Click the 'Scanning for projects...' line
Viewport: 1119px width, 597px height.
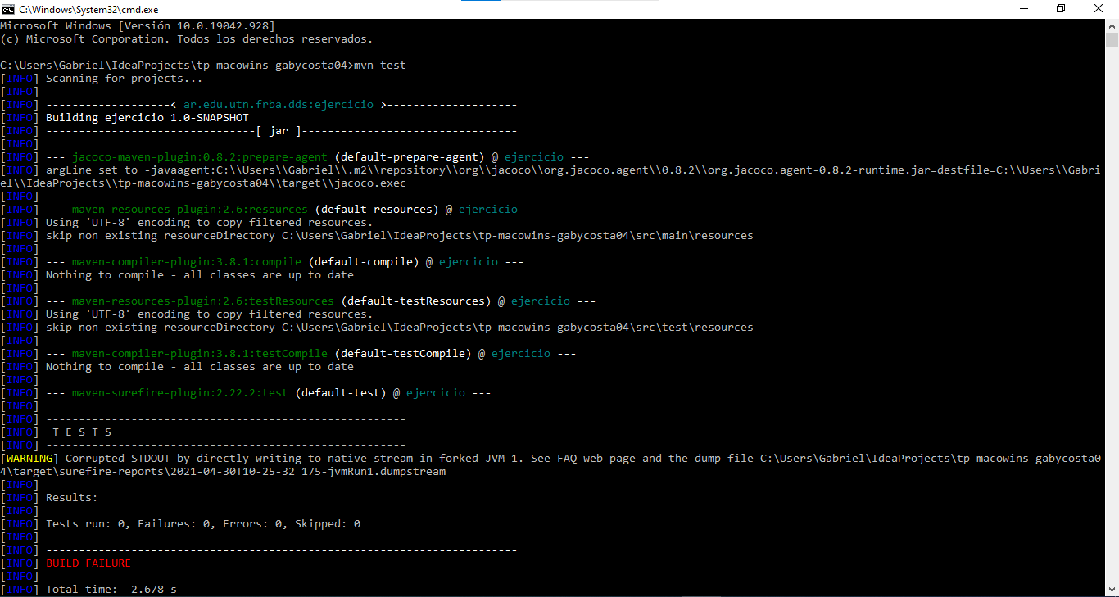[x=125, y=79]
